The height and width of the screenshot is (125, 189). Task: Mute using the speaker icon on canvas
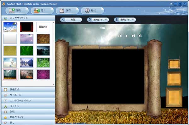click(140, 36)
